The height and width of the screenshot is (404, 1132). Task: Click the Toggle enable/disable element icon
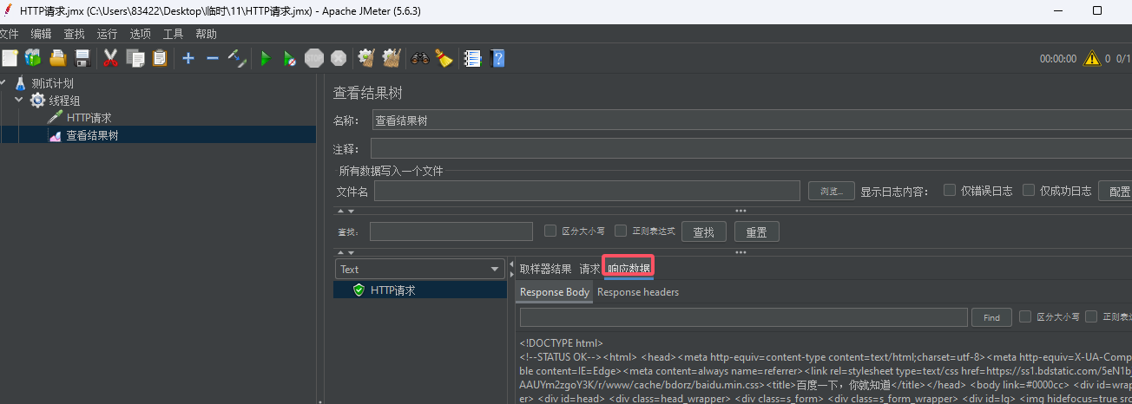coord(237,58)
